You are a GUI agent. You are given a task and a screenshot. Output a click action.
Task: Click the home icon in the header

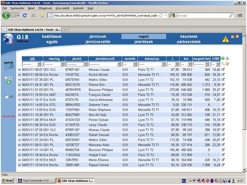(x=232, y=36)
